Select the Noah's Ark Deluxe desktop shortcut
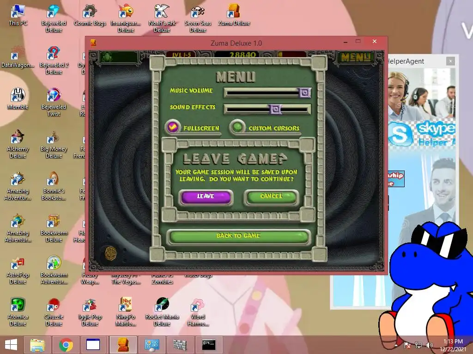The height and width of the screenshot is (354, 473). (x=162, y=18)
